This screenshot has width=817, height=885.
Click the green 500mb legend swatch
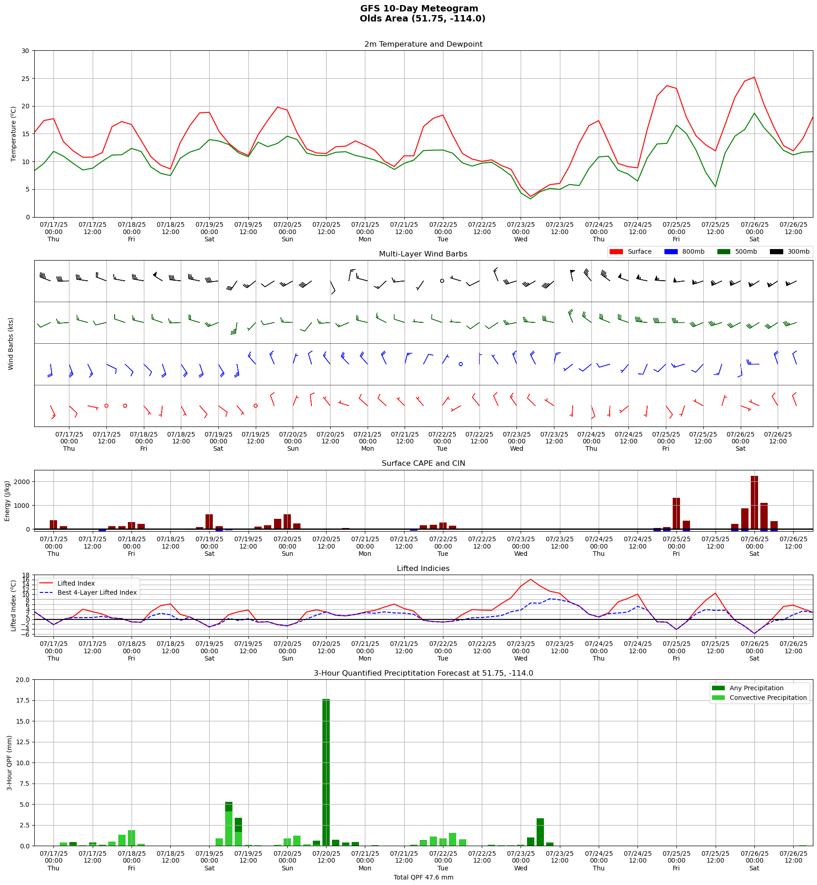point(724,252)
